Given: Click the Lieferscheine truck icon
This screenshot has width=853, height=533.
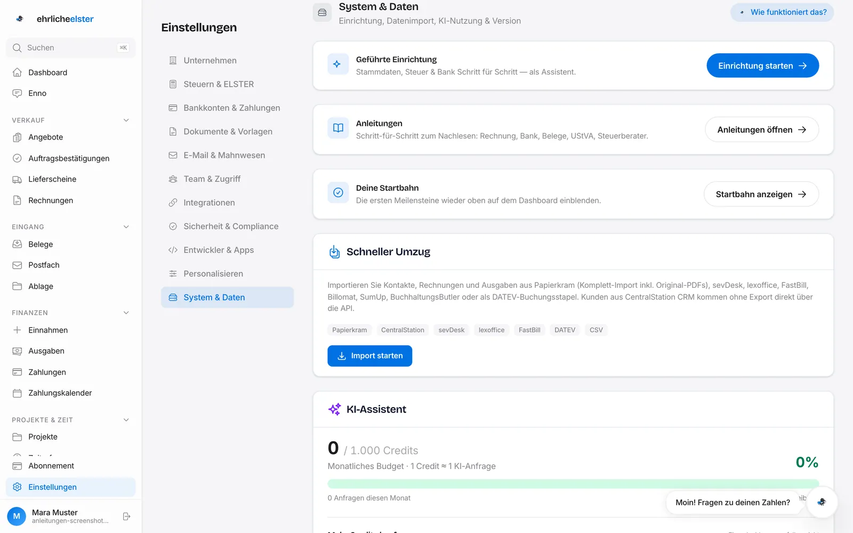Looking at the screenshot, I should click(x=17, y=179).
